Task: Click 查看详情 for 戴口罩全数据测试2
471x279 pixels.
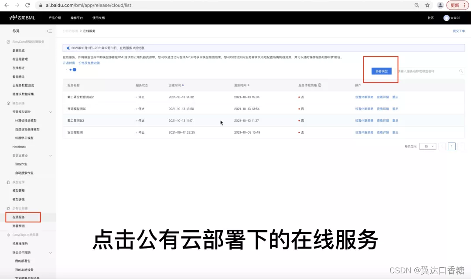Action: coord(382,97)
